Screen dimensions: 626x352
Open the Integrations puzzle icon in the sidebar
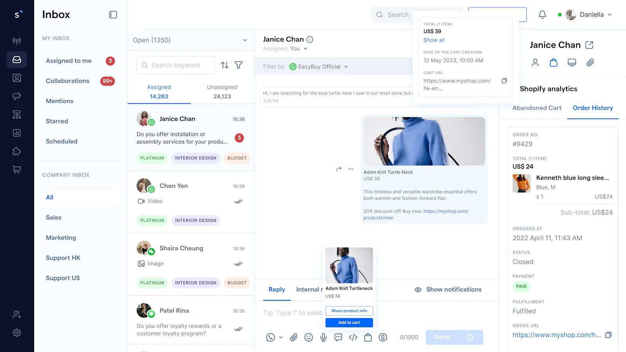(16, 152)
